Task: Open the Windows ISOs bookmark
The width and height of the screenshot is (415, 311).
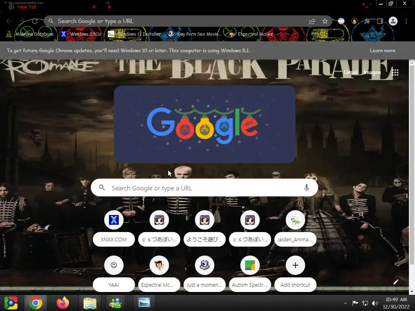Action: [81, 34]
